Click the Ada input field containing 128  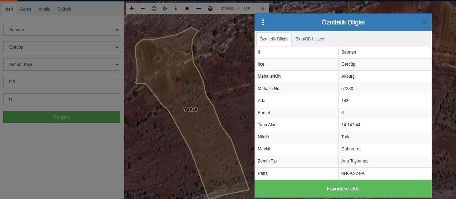point(62,82)
